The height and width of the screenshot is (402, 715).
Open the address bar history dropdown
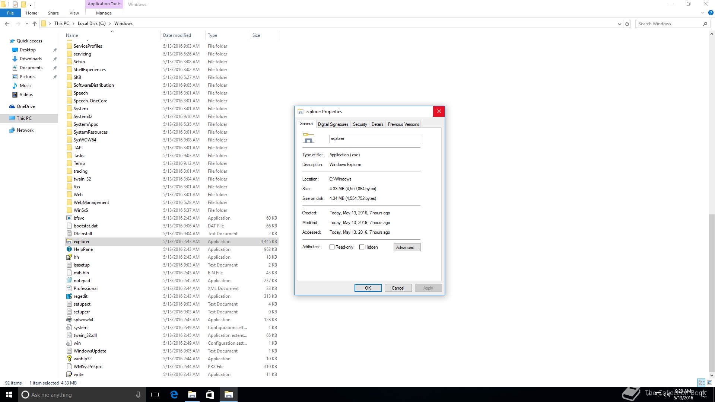[x=619, y=24]
